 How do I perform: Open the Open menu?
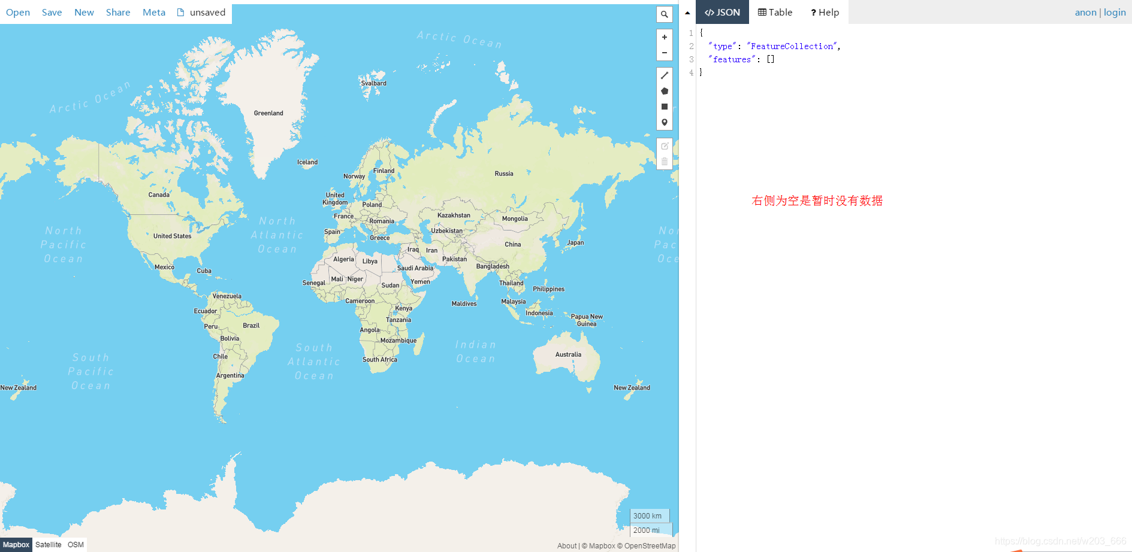click(18, 13)
